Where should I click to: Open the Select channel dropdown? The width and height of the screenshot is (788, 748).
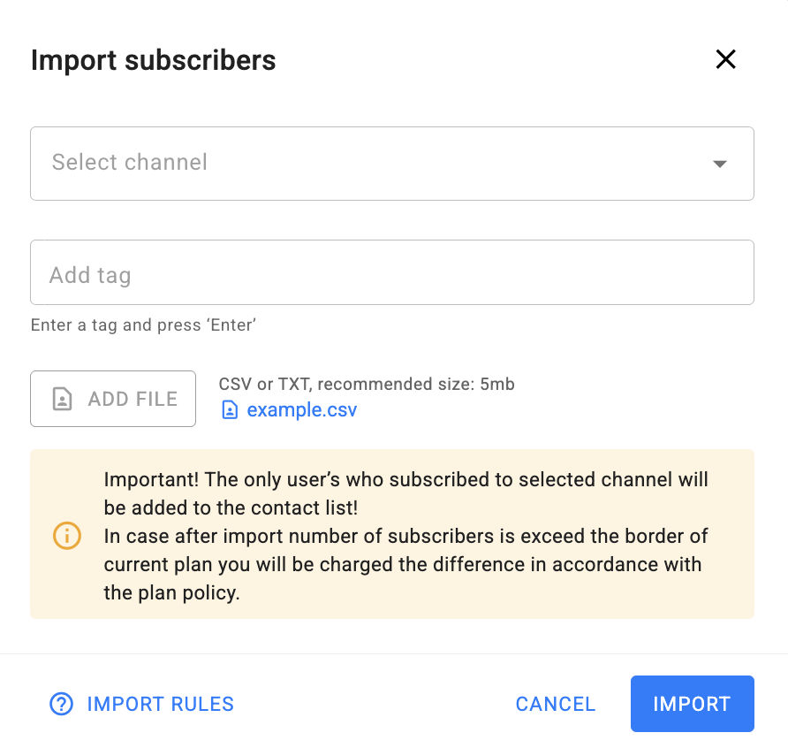[391, 164]
